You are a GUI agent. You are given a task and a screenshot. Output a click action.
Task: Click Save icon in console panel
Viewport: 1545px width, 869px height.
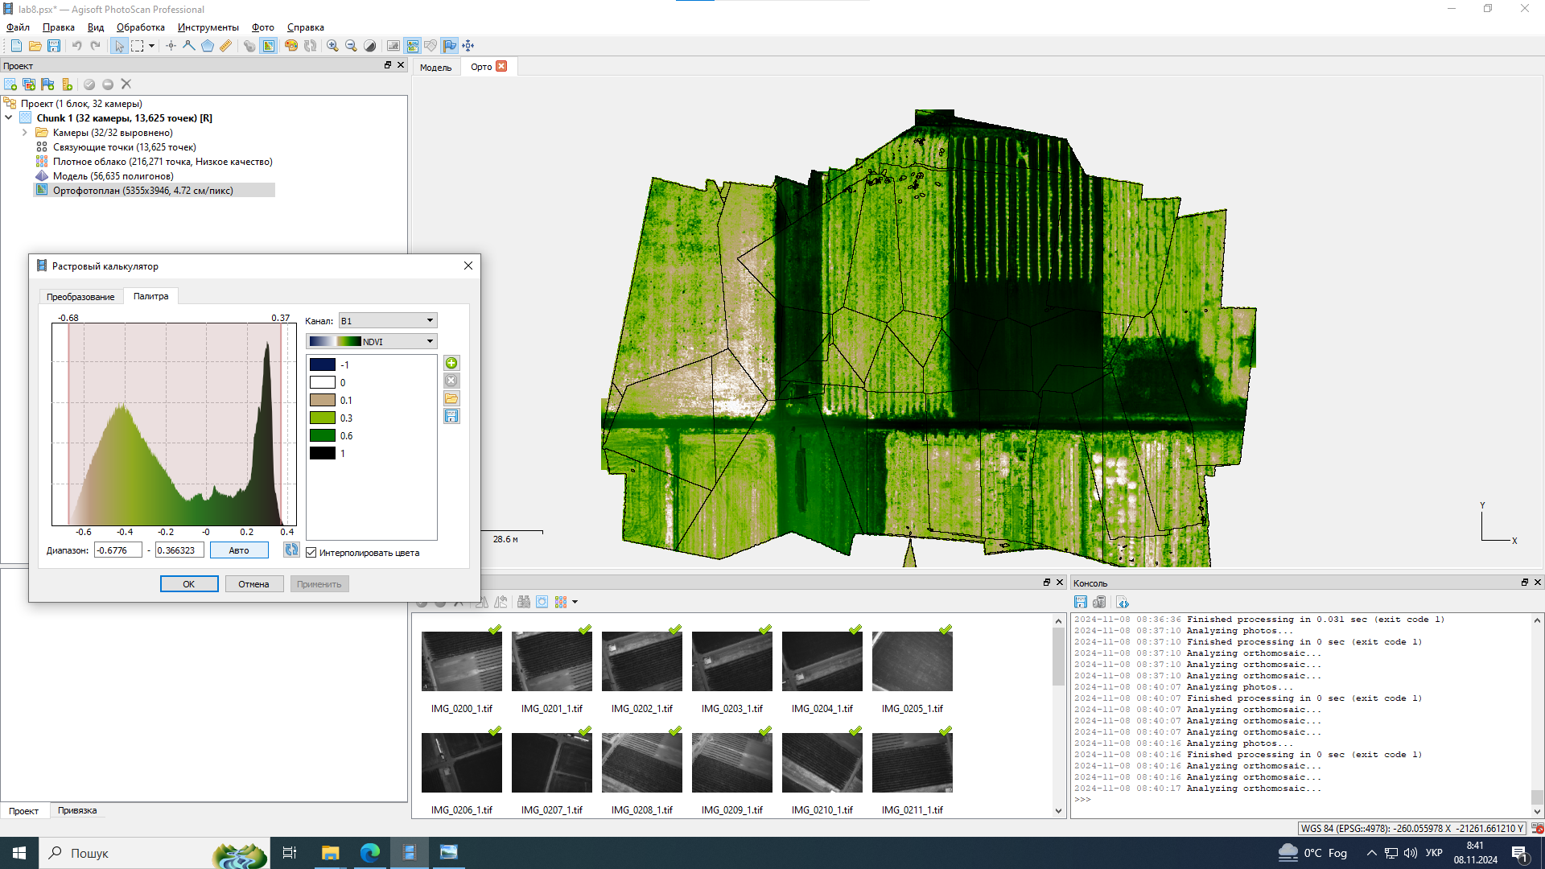[x=1081, y=603]
